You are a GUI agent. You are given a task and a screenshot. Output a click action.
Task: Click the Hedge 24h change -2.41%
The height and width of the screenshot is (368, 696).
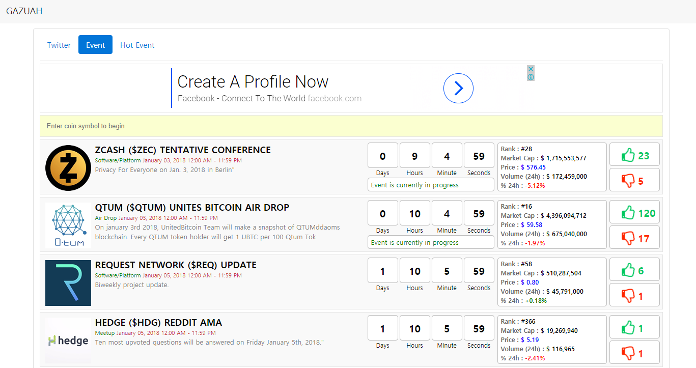(535, 358)
